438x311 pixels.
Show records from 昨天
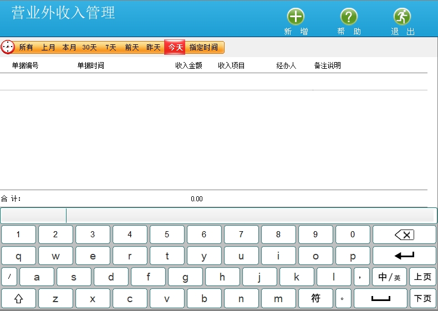point(154,48)
